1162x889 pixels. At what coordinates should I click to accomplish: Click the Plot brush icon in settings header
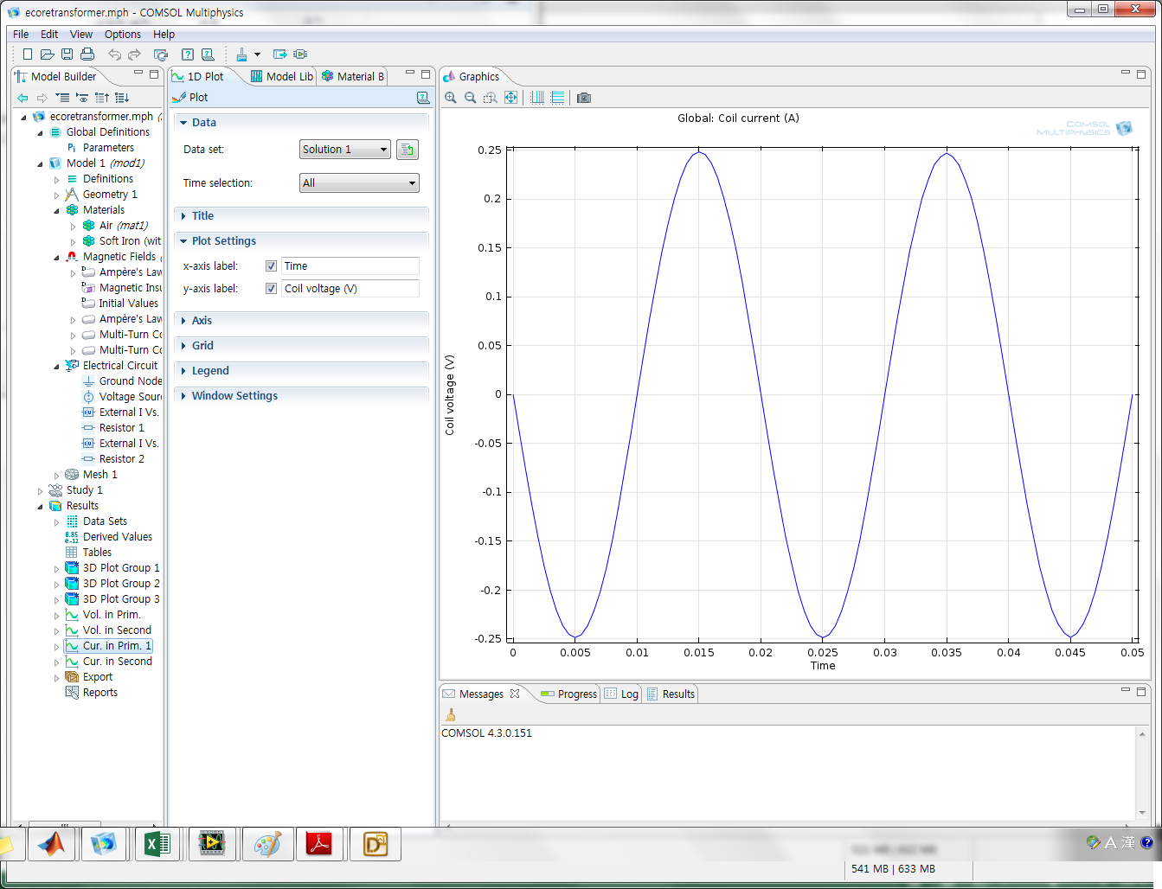click(180, 98)
